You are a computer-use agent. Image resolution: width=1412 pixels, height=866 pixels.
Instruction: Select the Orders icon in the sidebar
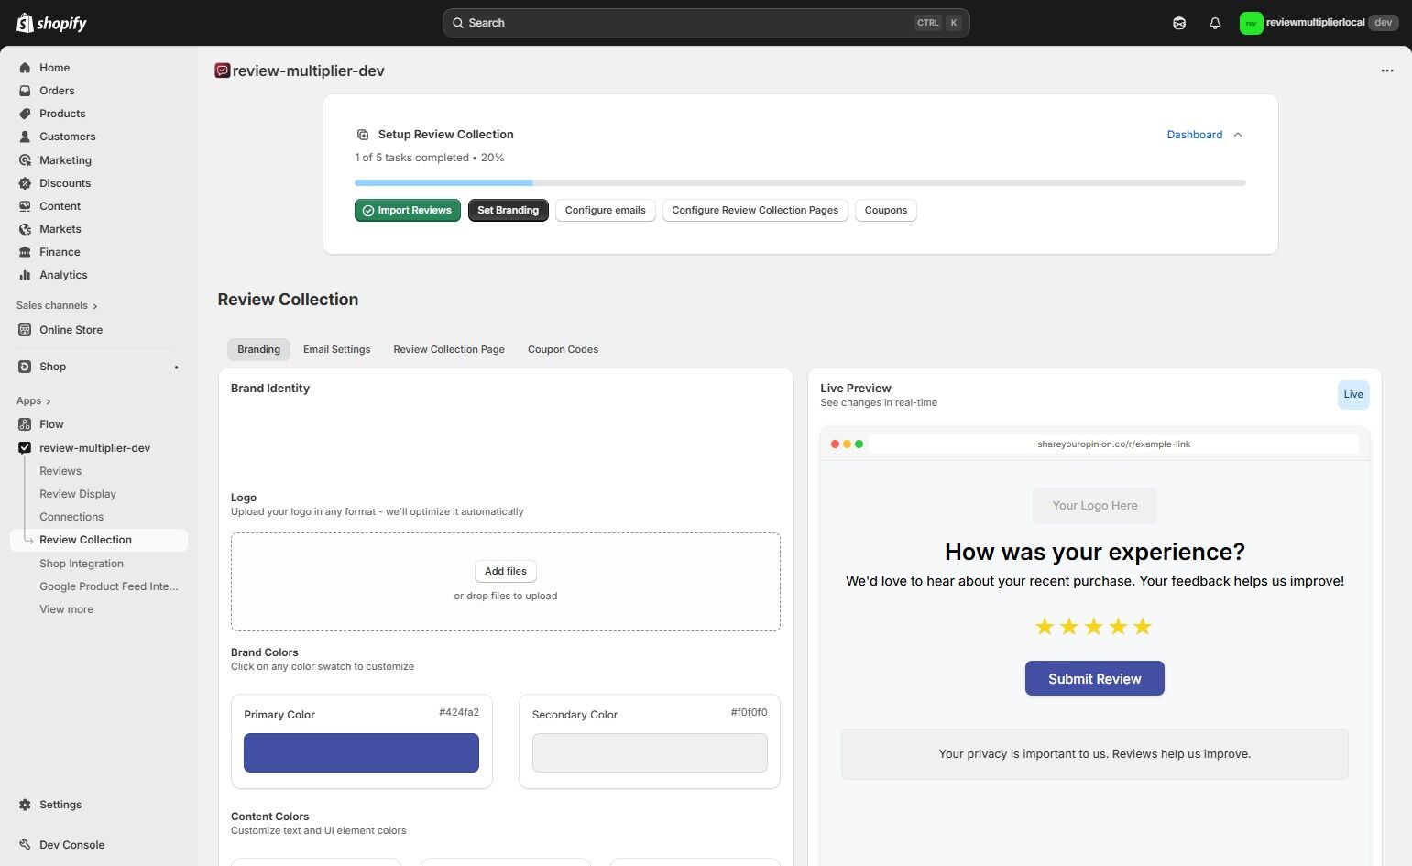coord(25,90)
